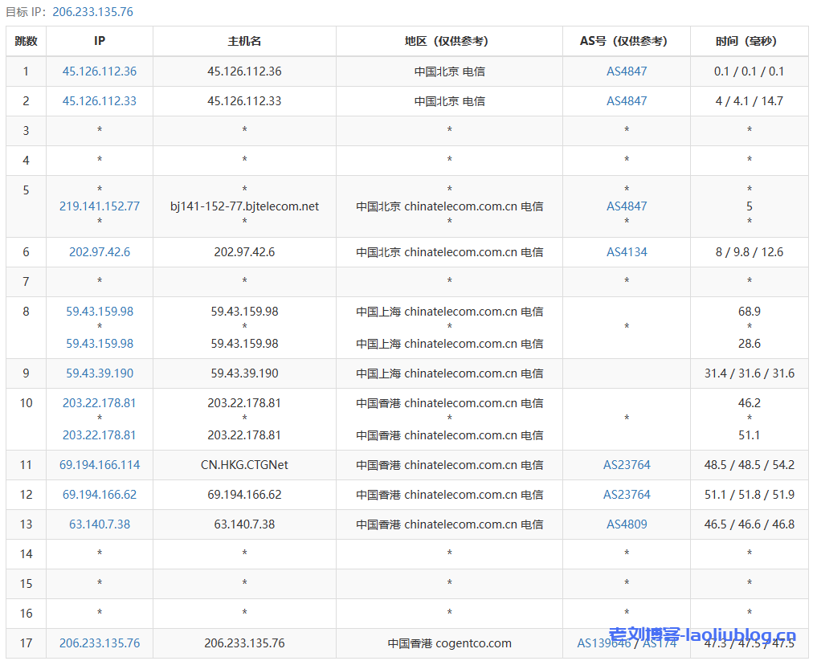Click the blue 69.194.166.62 IP link
Image resolution: width=817 pixels, height=665 pixels.
pos(99,495)
